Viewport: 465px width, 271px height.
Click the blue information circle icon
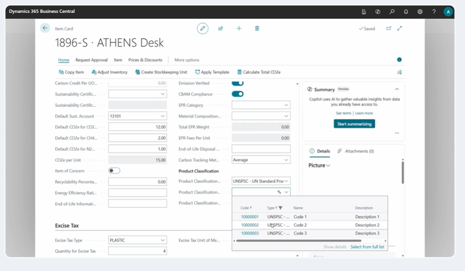[x=399, y=60]
